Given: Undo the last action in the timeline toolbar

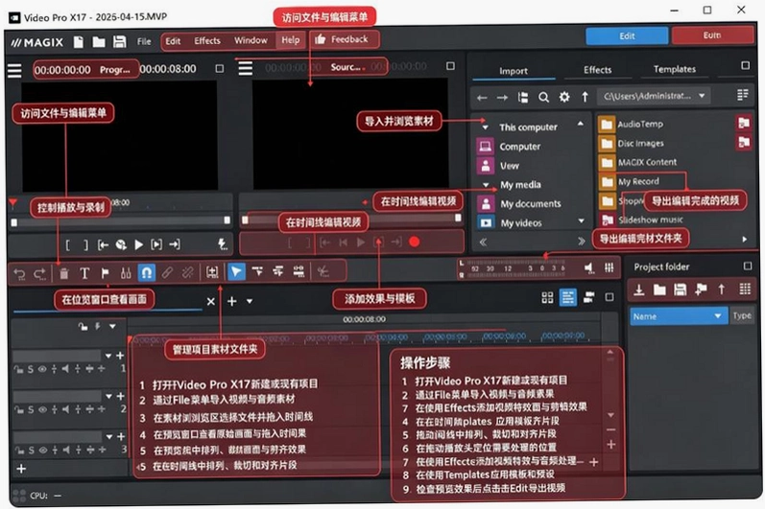Looking at the screenshot, I should (19, 274).
